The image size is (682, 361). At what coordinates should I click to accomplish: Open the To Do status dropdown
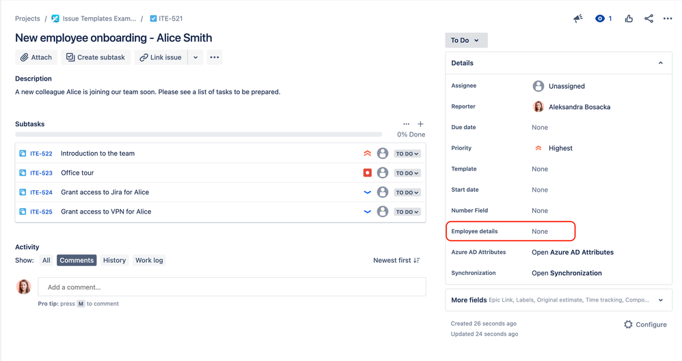point(466,40)
